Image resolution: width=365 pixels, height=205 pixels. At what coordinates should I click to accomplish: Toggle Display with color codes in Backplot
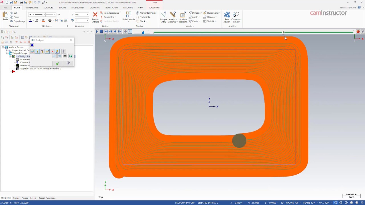point(33,51)
